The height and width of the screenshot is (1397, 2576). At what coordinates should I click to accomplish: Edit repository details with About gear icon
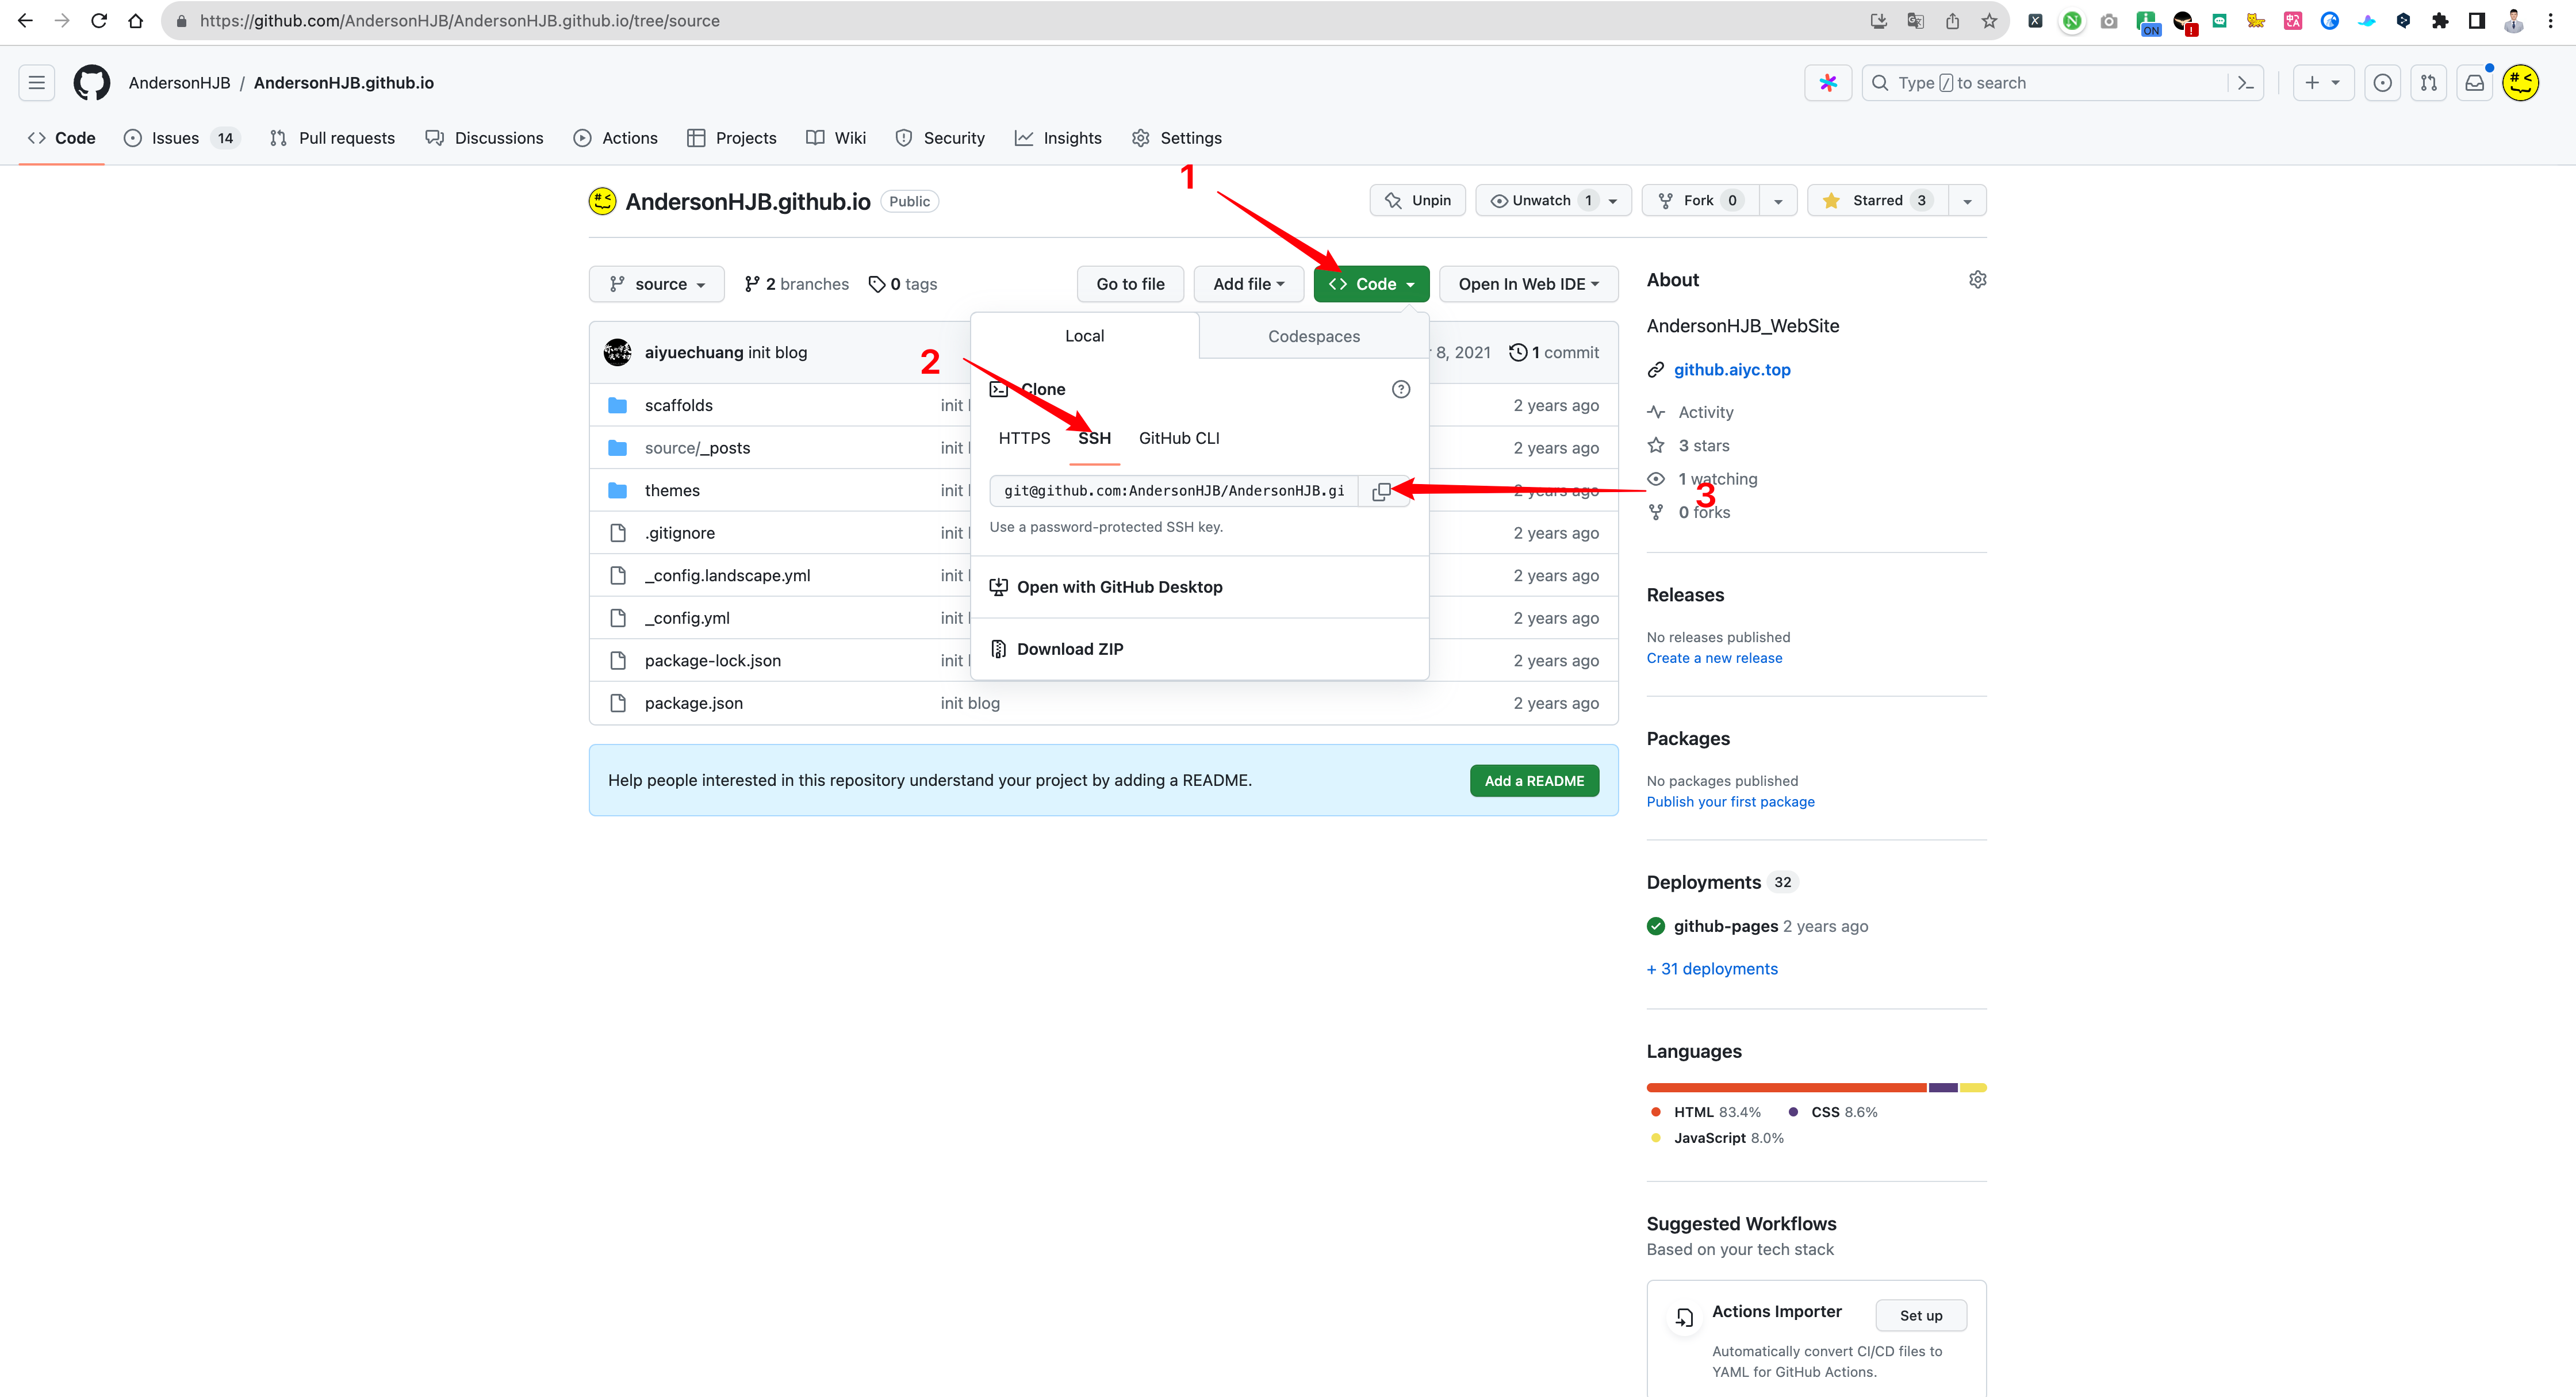(x=1977, y=280)
